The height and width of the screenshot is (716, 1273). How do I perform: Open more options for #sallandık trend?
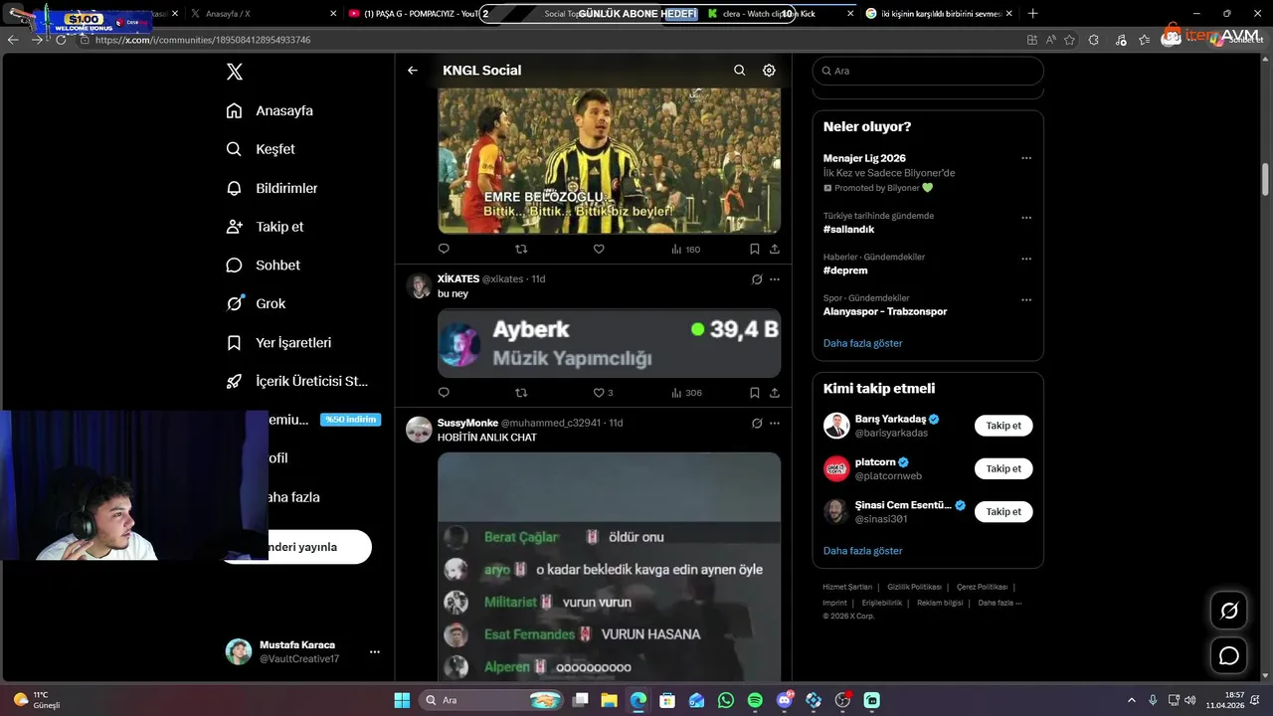click(x=1026, y=217)
